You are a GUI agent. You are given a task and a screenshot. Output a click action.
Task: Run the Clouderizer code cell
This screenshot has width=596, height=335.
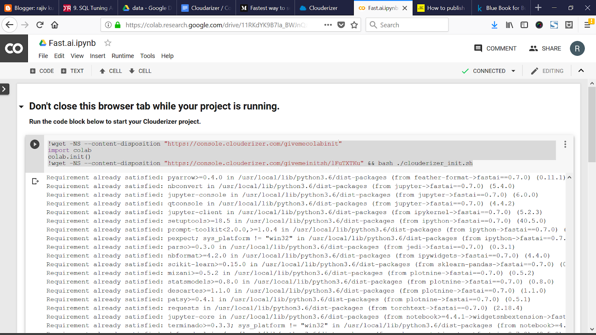[x=35, y=144]
